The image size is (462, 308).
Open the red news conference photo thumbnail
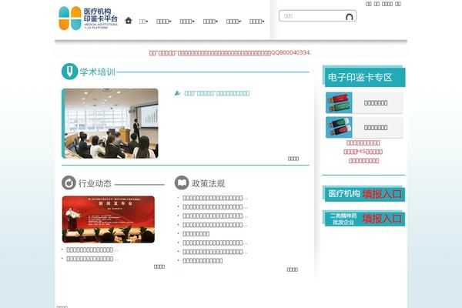[109, 219]
